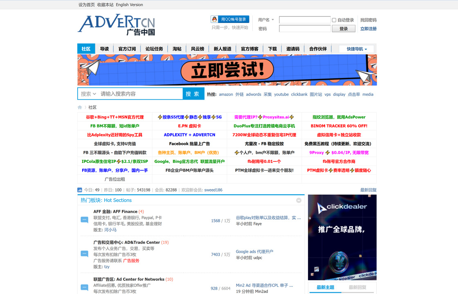The height and width of the screenshot is (294, 458).
Task: Open the 合作伙伴 nav item
Action: [x=318, y=49]
